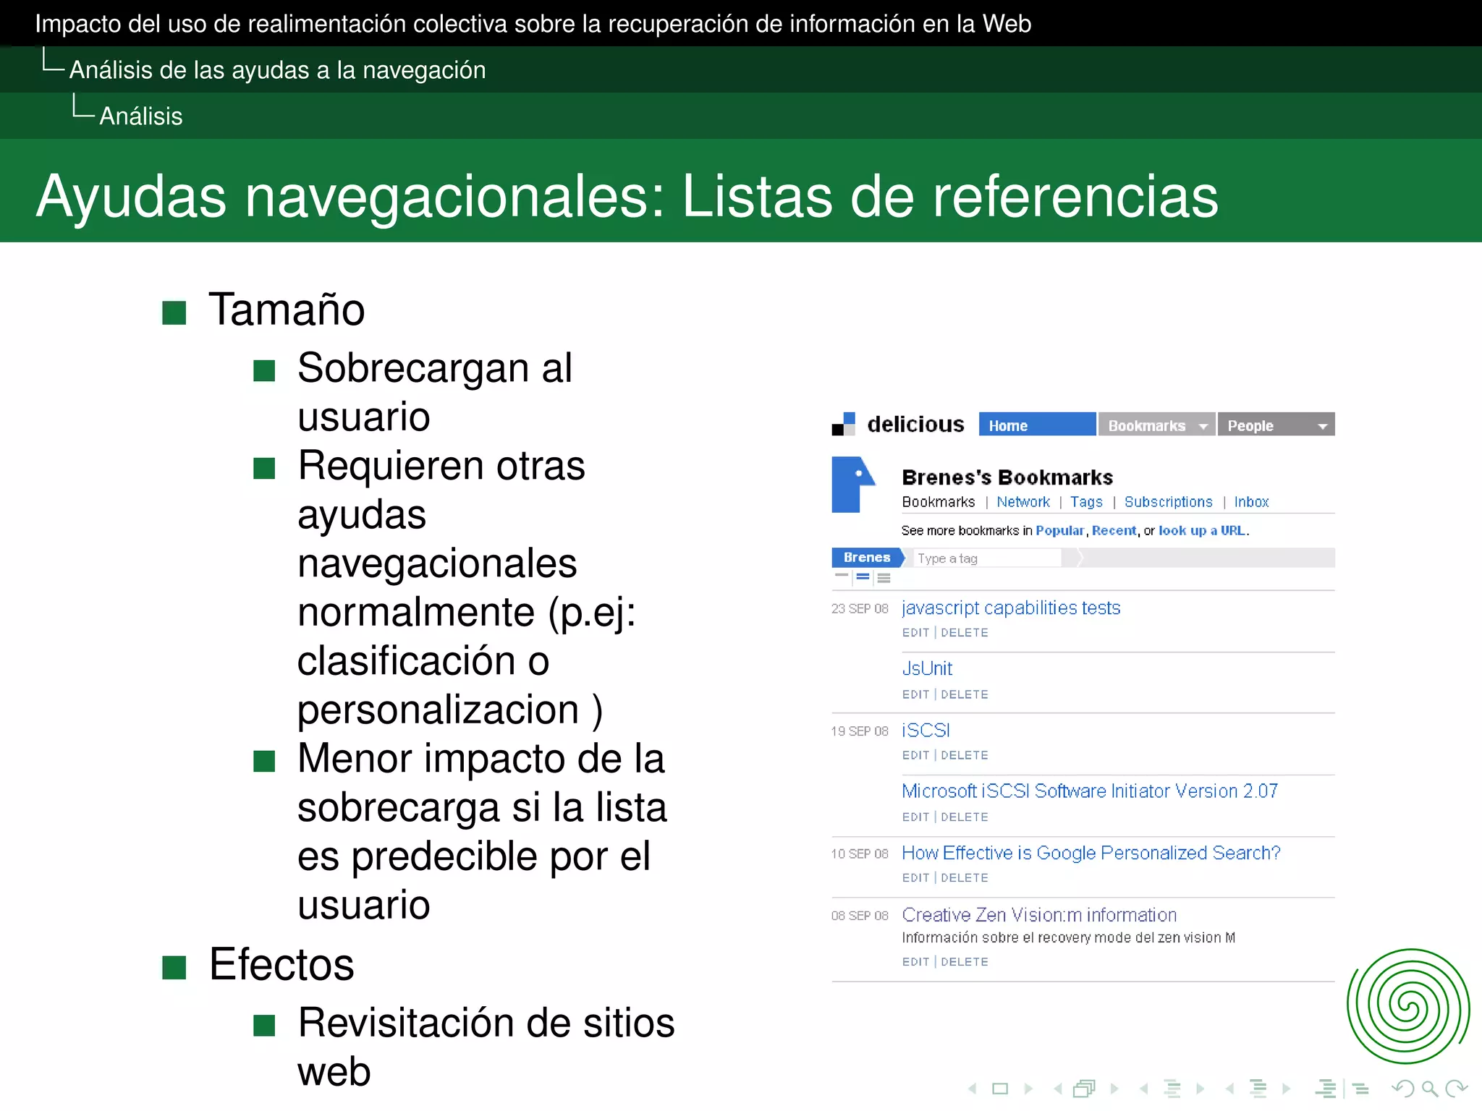
Task: Go to next slide arrow beside slide icon
Action: click(1028, 1089)
